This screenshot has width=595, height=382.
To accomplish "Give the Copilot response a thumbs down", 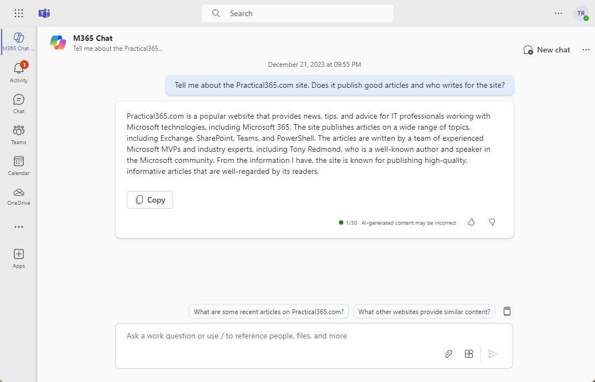I will pyautogui.click(x=492, y=222).
